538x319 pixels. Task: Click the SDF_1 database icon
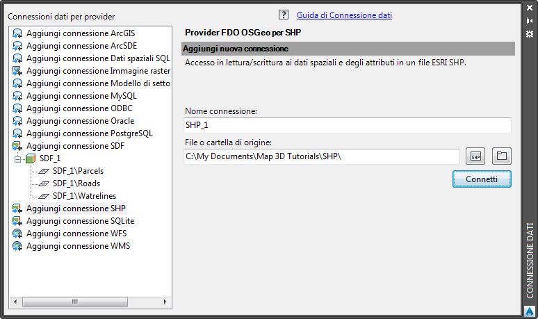30,158
